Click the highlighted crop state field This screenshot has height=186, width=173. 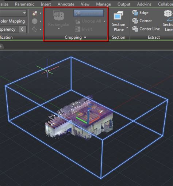[x=89, y=13]
